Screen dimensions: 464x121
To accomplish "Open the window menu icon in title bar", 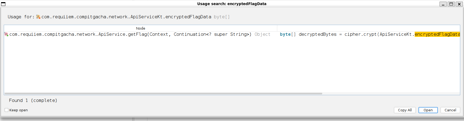I will coord(3,4).
